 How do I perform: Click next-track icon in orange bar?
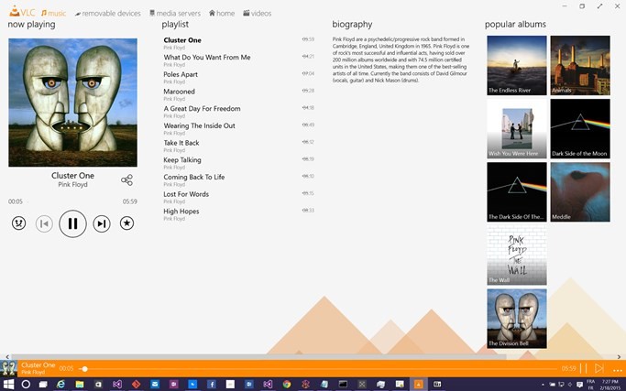point(599,368)
